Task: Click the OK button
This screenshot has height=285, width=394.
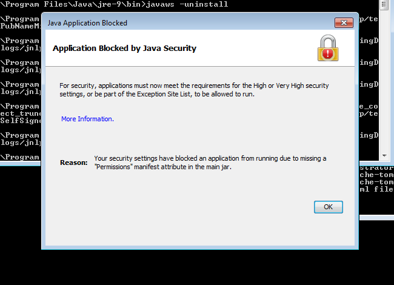Action: (329, 207)
